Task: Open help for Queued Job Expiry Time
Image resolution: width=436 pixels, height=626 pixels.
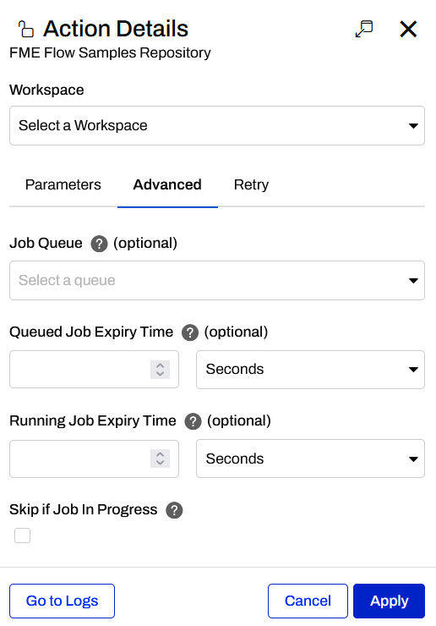Action: pos(190,332)
